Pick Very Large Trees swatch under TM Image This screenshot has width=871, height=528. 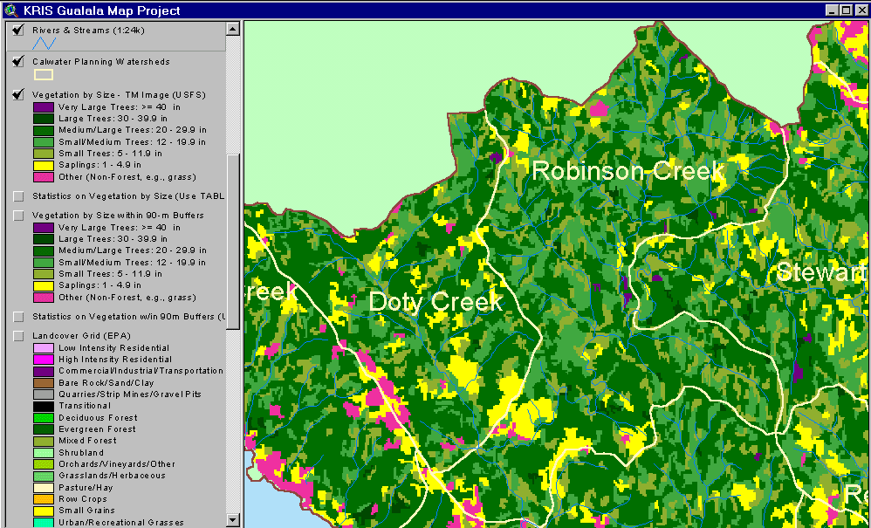44,107
